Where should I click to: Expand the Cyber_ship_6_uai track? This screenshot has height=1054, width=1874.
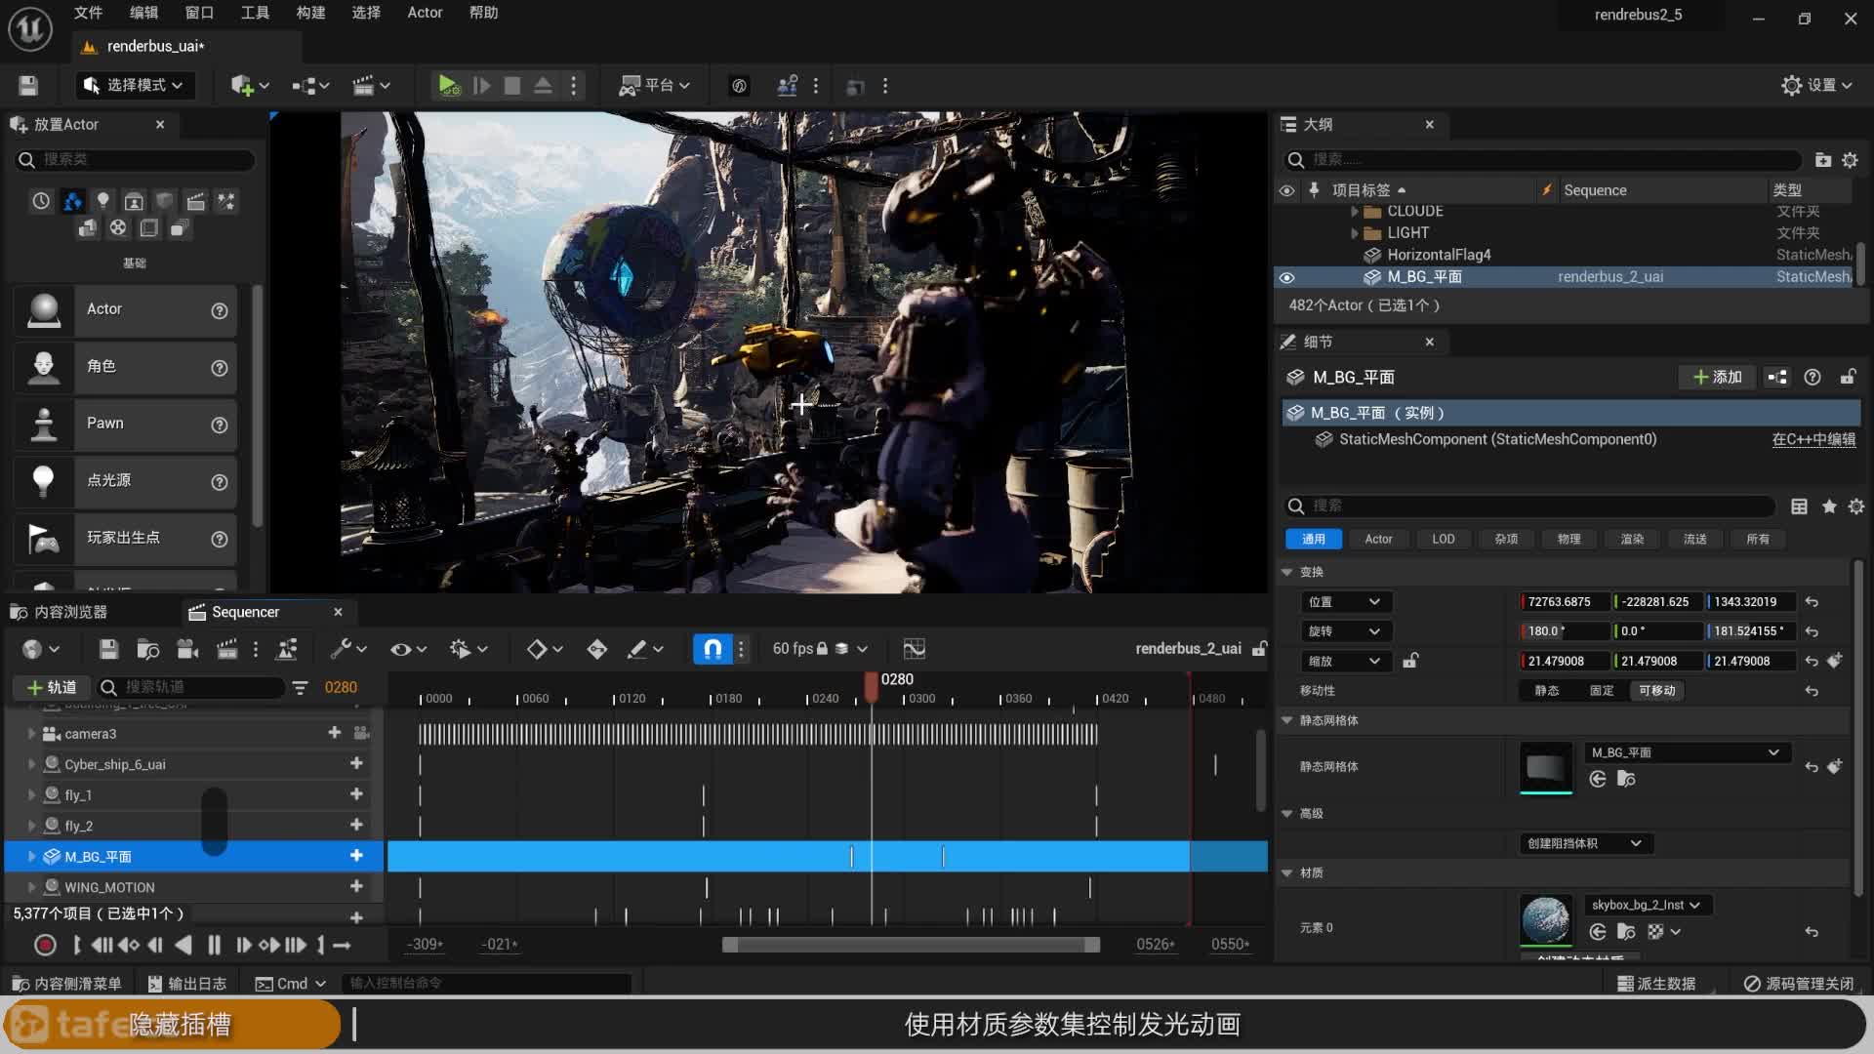coord(31,764)
